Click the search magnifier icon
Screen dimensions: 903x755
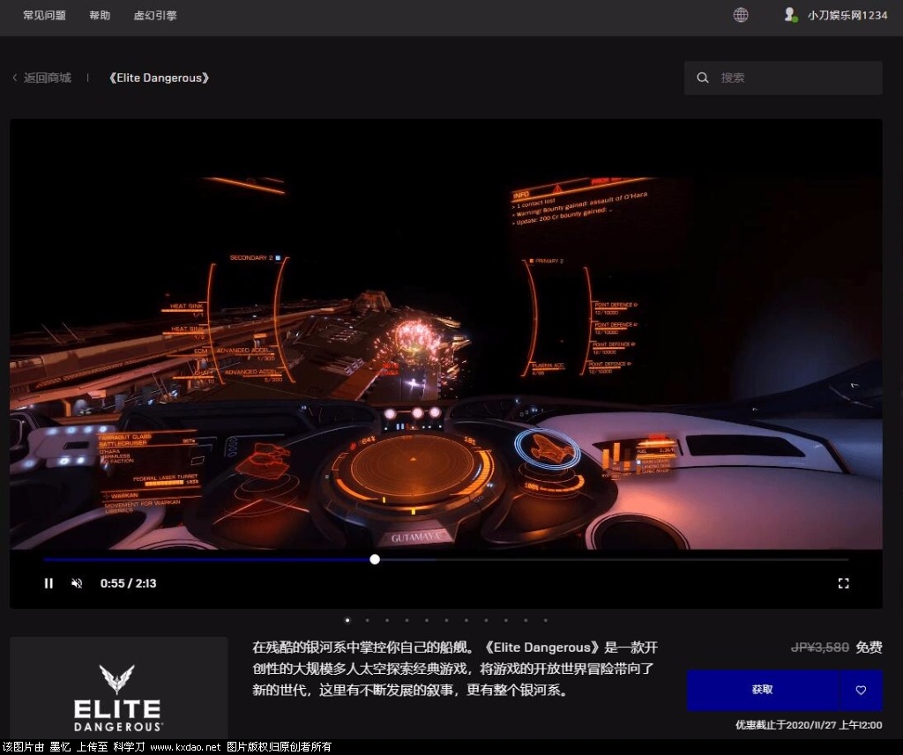coord(703,78)
